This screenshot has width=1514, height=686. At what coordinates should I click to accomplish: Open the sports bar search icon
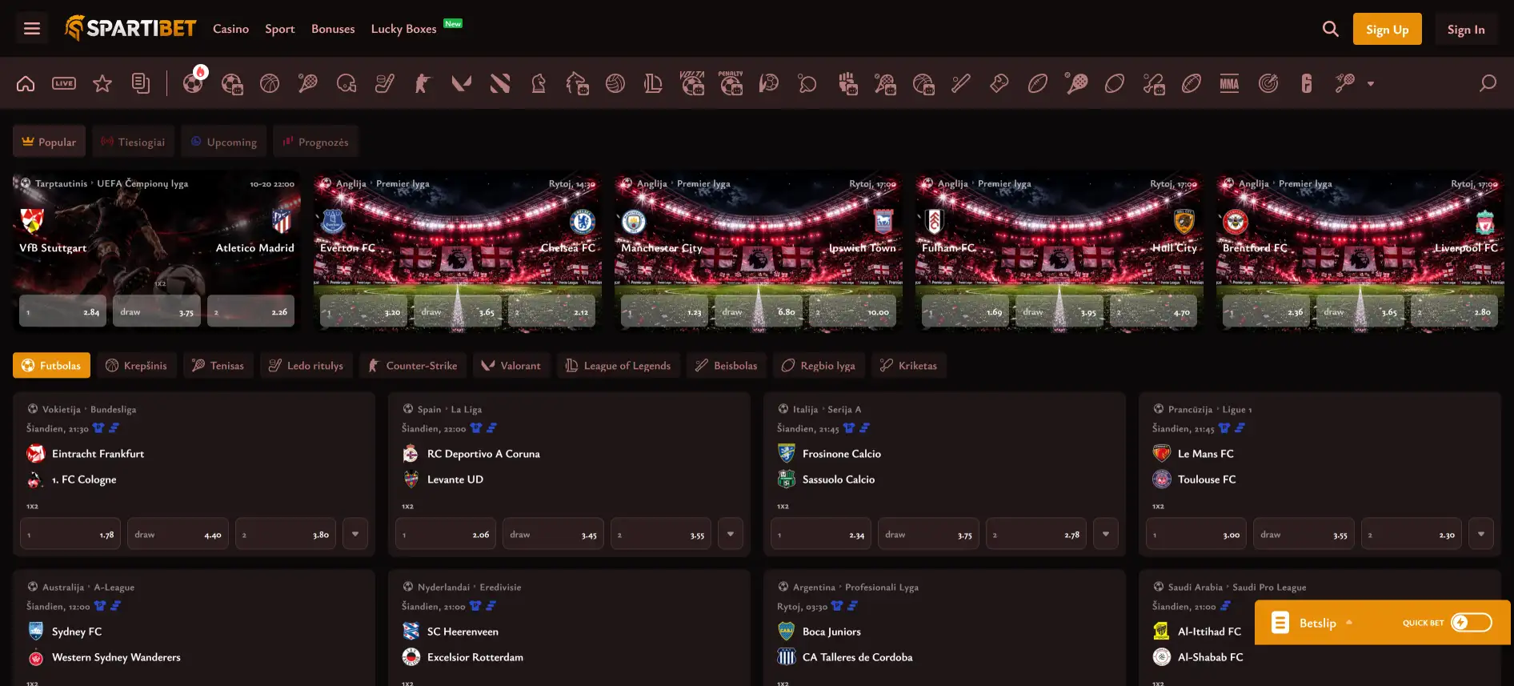click(1488, 83)
